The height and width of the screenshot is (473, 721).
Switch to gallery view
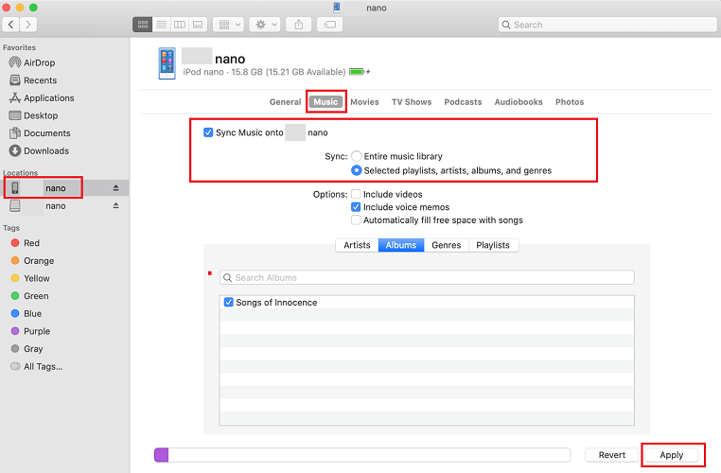click(198, 25)
